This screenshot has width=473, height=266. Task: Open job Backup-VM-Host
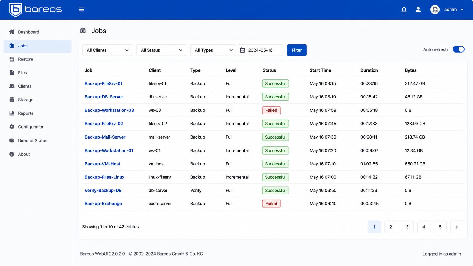pos(102,164)
